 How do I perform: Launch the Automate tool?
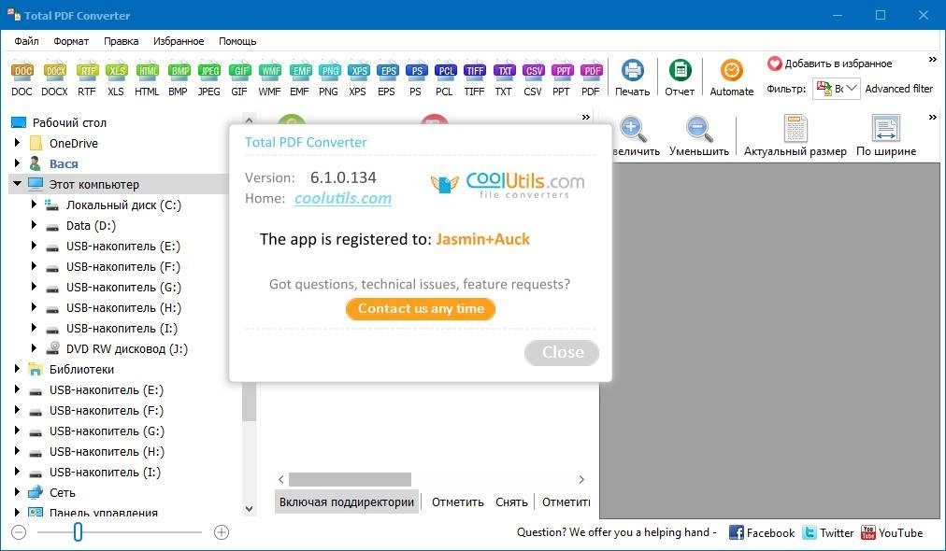[732, 78]
